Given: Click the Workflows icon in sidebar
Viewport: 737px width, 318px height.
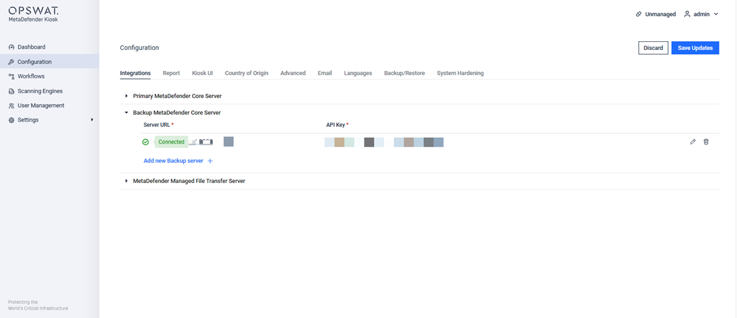Looking at the screenshot, I should click(11, 76).
